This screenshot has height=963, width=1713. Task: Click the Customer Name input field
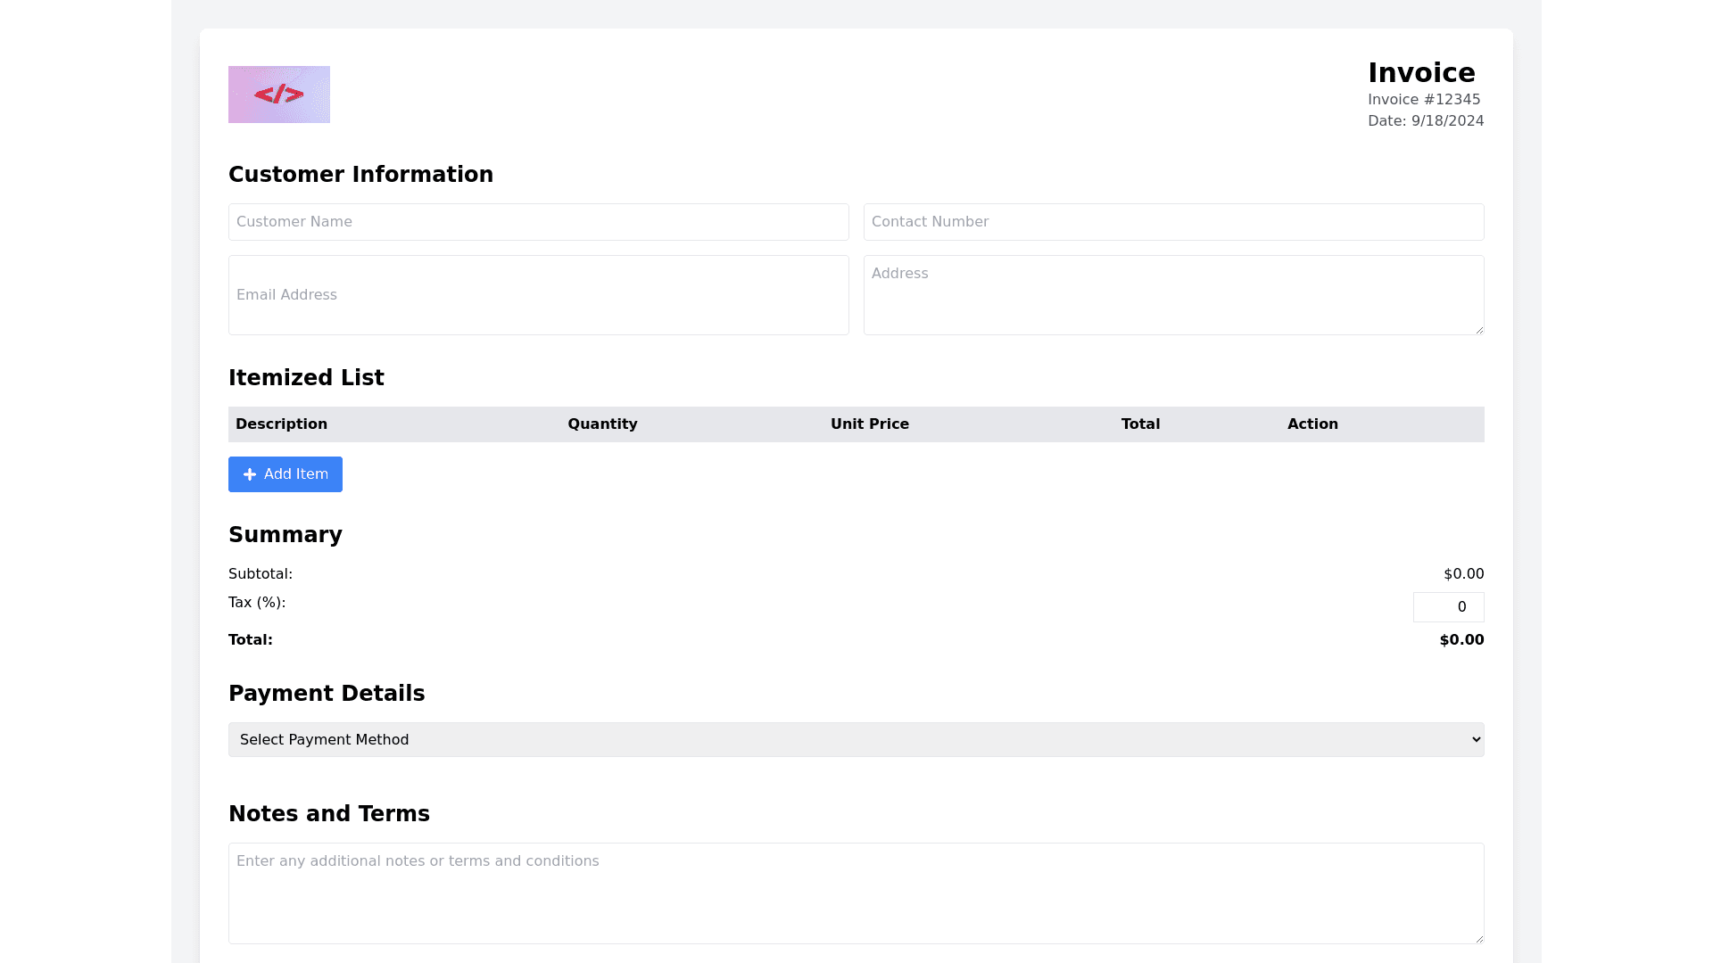tap(538, 221)
